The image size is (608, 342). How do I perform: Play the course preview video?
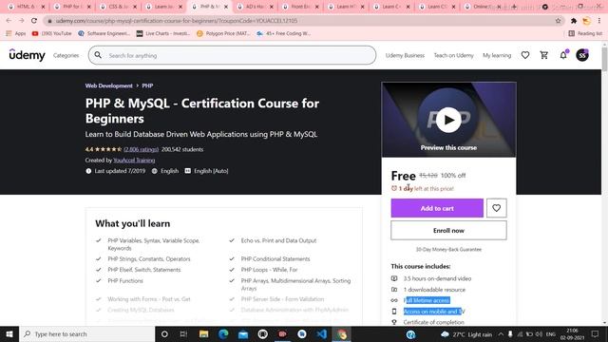(x=448, y=120)
